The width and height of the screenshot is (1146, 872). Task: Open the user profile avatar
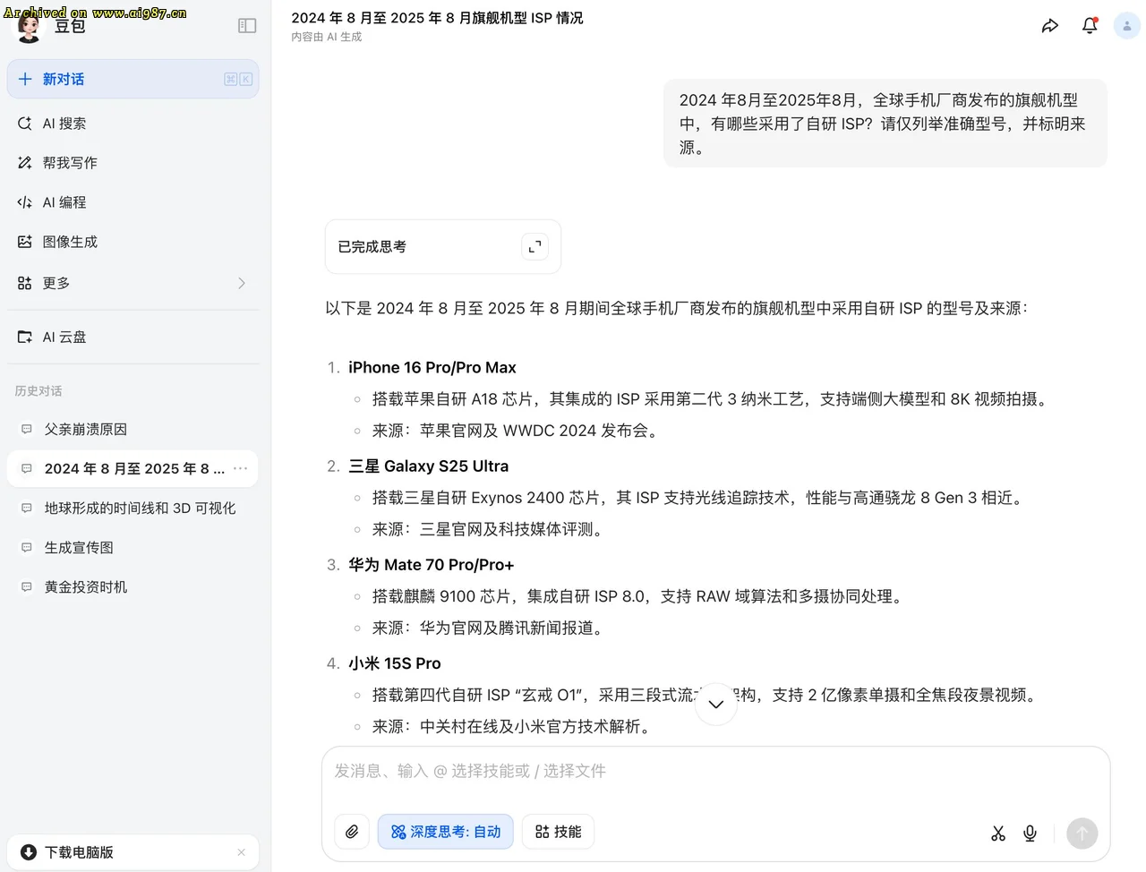click(1126, 26)
